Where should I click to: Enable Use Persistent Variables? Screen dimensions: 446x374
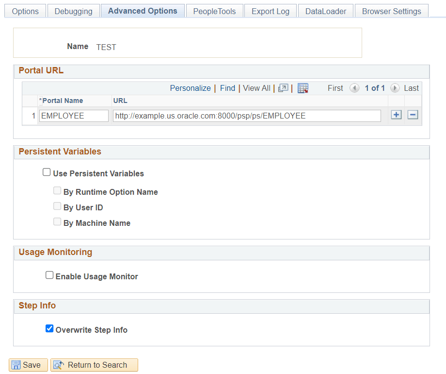point(47,172)
